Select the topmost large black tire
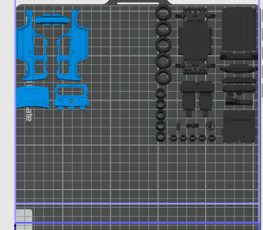Image resolution: width=263 pixels, height=230 pixels. pyautogui.click(x=163, y=13)
